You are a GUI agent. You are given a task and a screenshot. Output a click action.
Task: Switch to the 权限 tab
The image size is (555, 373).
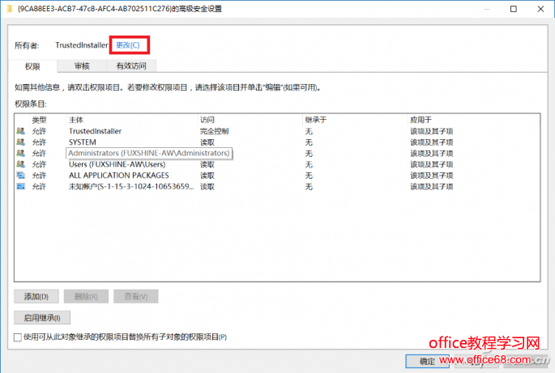click(32, 66)
